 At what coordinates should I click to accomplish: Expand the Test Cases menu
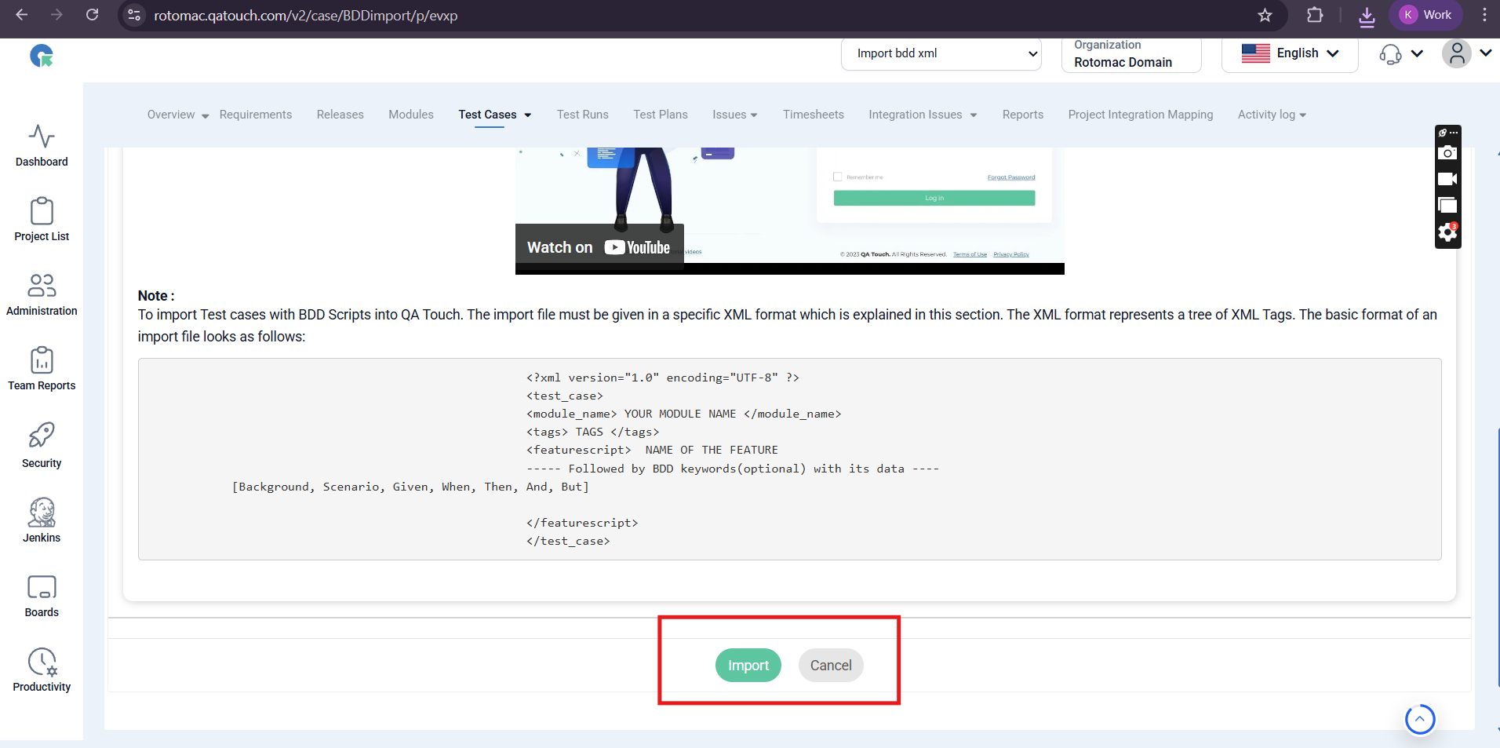click(x=494, y=115)
